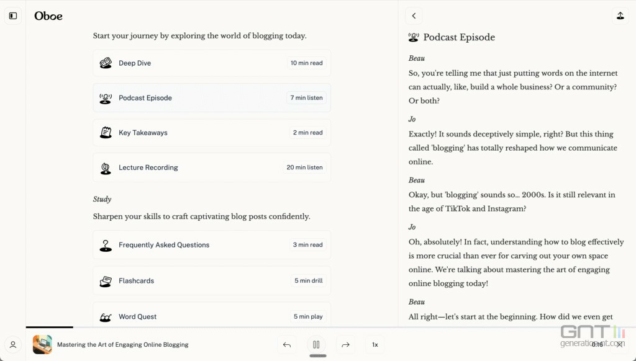Click the Lecture Recording icon

pyautogui.click(x=106, y=167)
